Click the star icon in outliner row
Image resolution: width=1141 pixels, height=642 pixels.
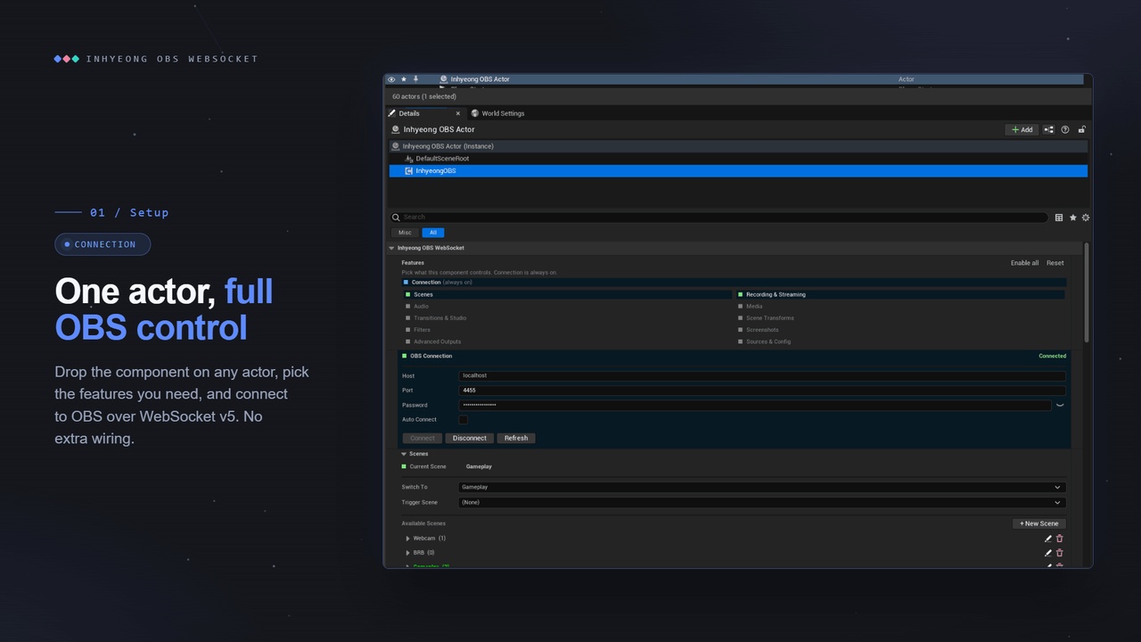pyautogui.click(x=404, y=79)
